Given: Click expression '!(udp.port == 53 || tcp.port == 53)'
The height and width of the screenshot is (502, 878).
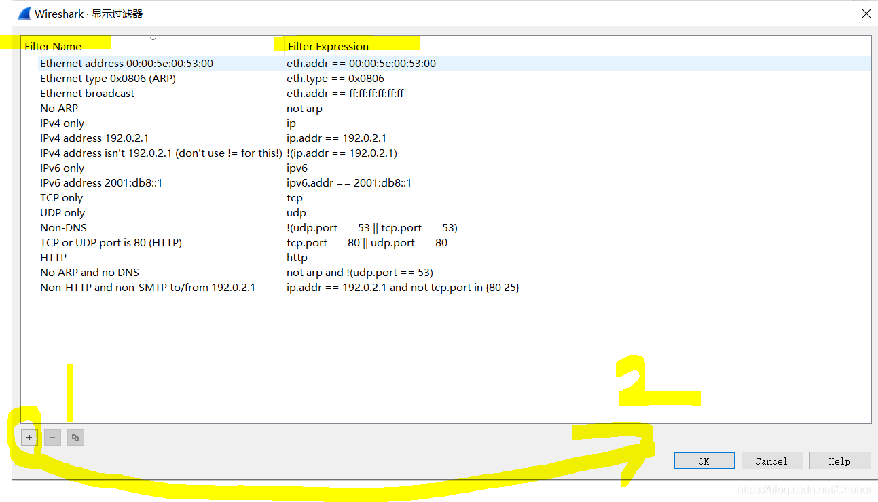Looking at the screenshot, I should click(372, 227).
